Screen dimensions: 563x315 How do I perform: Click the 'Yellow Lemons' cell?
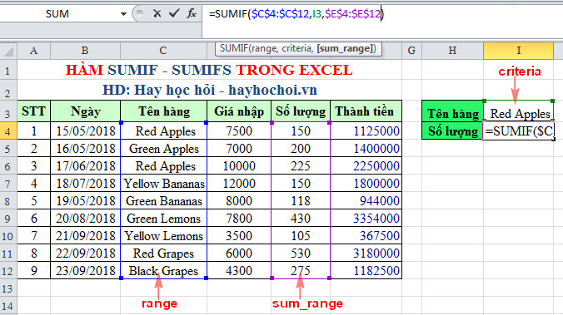164,236
